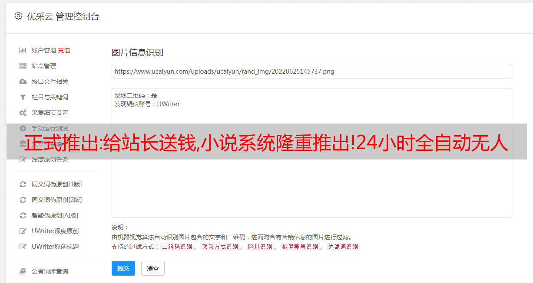This screenshot has width=533, height=283.
Task: Open the 充值 recharge link
Action: pos(64,50)
